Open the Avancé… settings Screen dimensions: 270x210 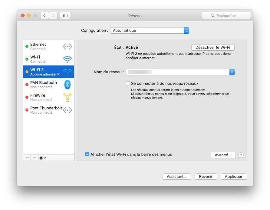click(223, 155)
